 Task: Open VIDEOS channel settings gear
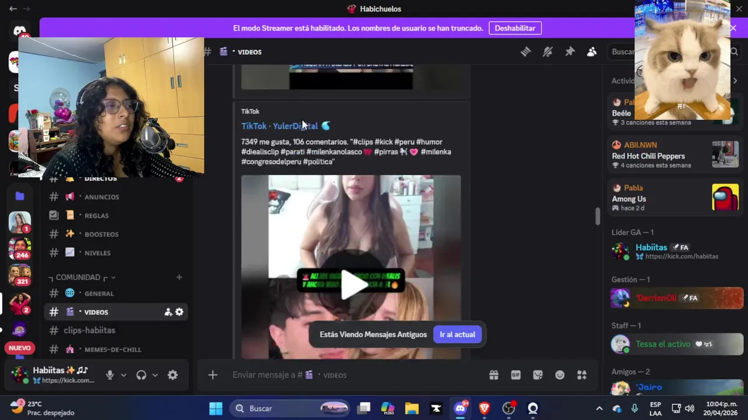[x=179, y=312]
